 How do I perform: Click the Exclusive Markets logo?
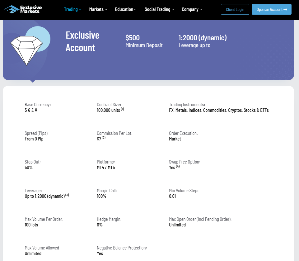[x=23, y=9]
